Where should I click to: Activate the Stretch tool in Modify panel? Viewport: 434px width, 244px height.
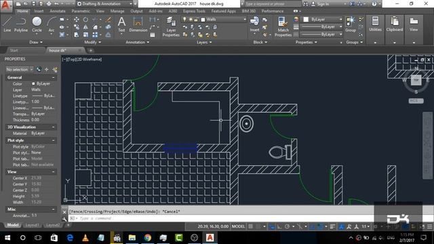[x=77, y=35]
